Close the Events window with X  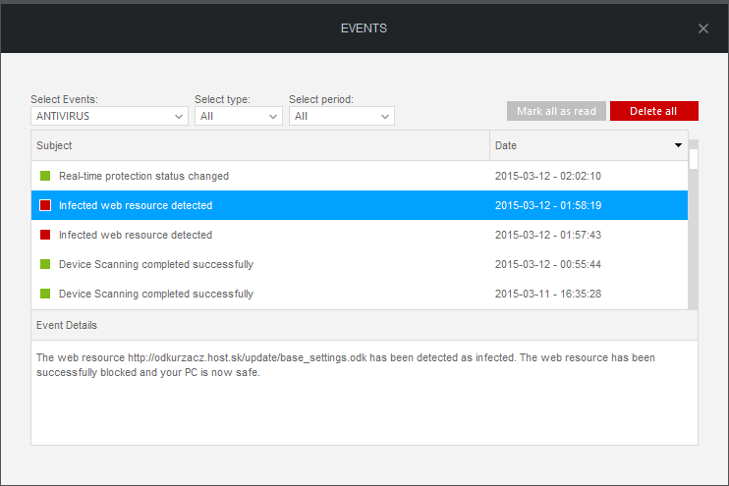tap(703, 28)
